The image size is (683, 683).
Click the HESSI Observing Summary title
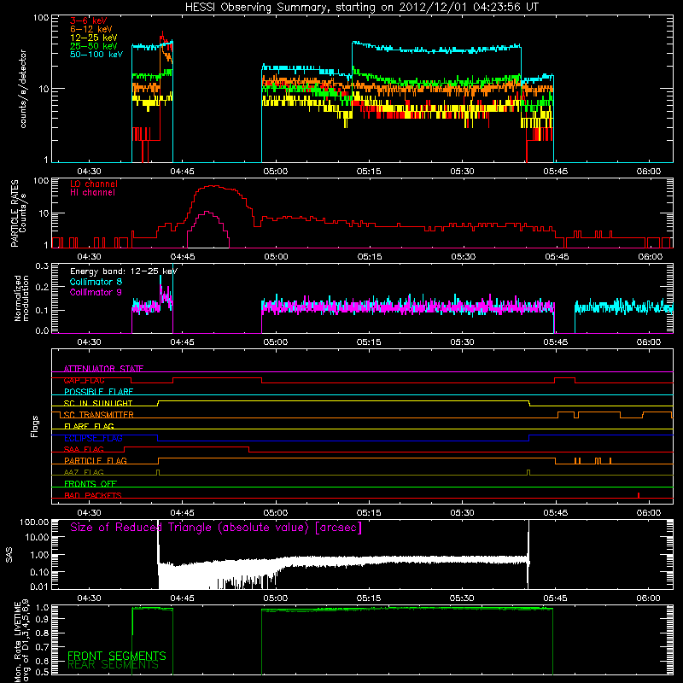pyautogui.click(x=362, y=7)
